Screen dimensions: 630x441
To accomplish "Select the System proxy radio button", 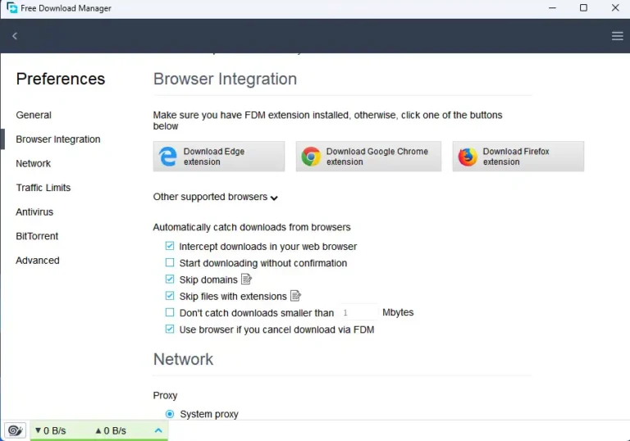I will click(x=170, y=414).
